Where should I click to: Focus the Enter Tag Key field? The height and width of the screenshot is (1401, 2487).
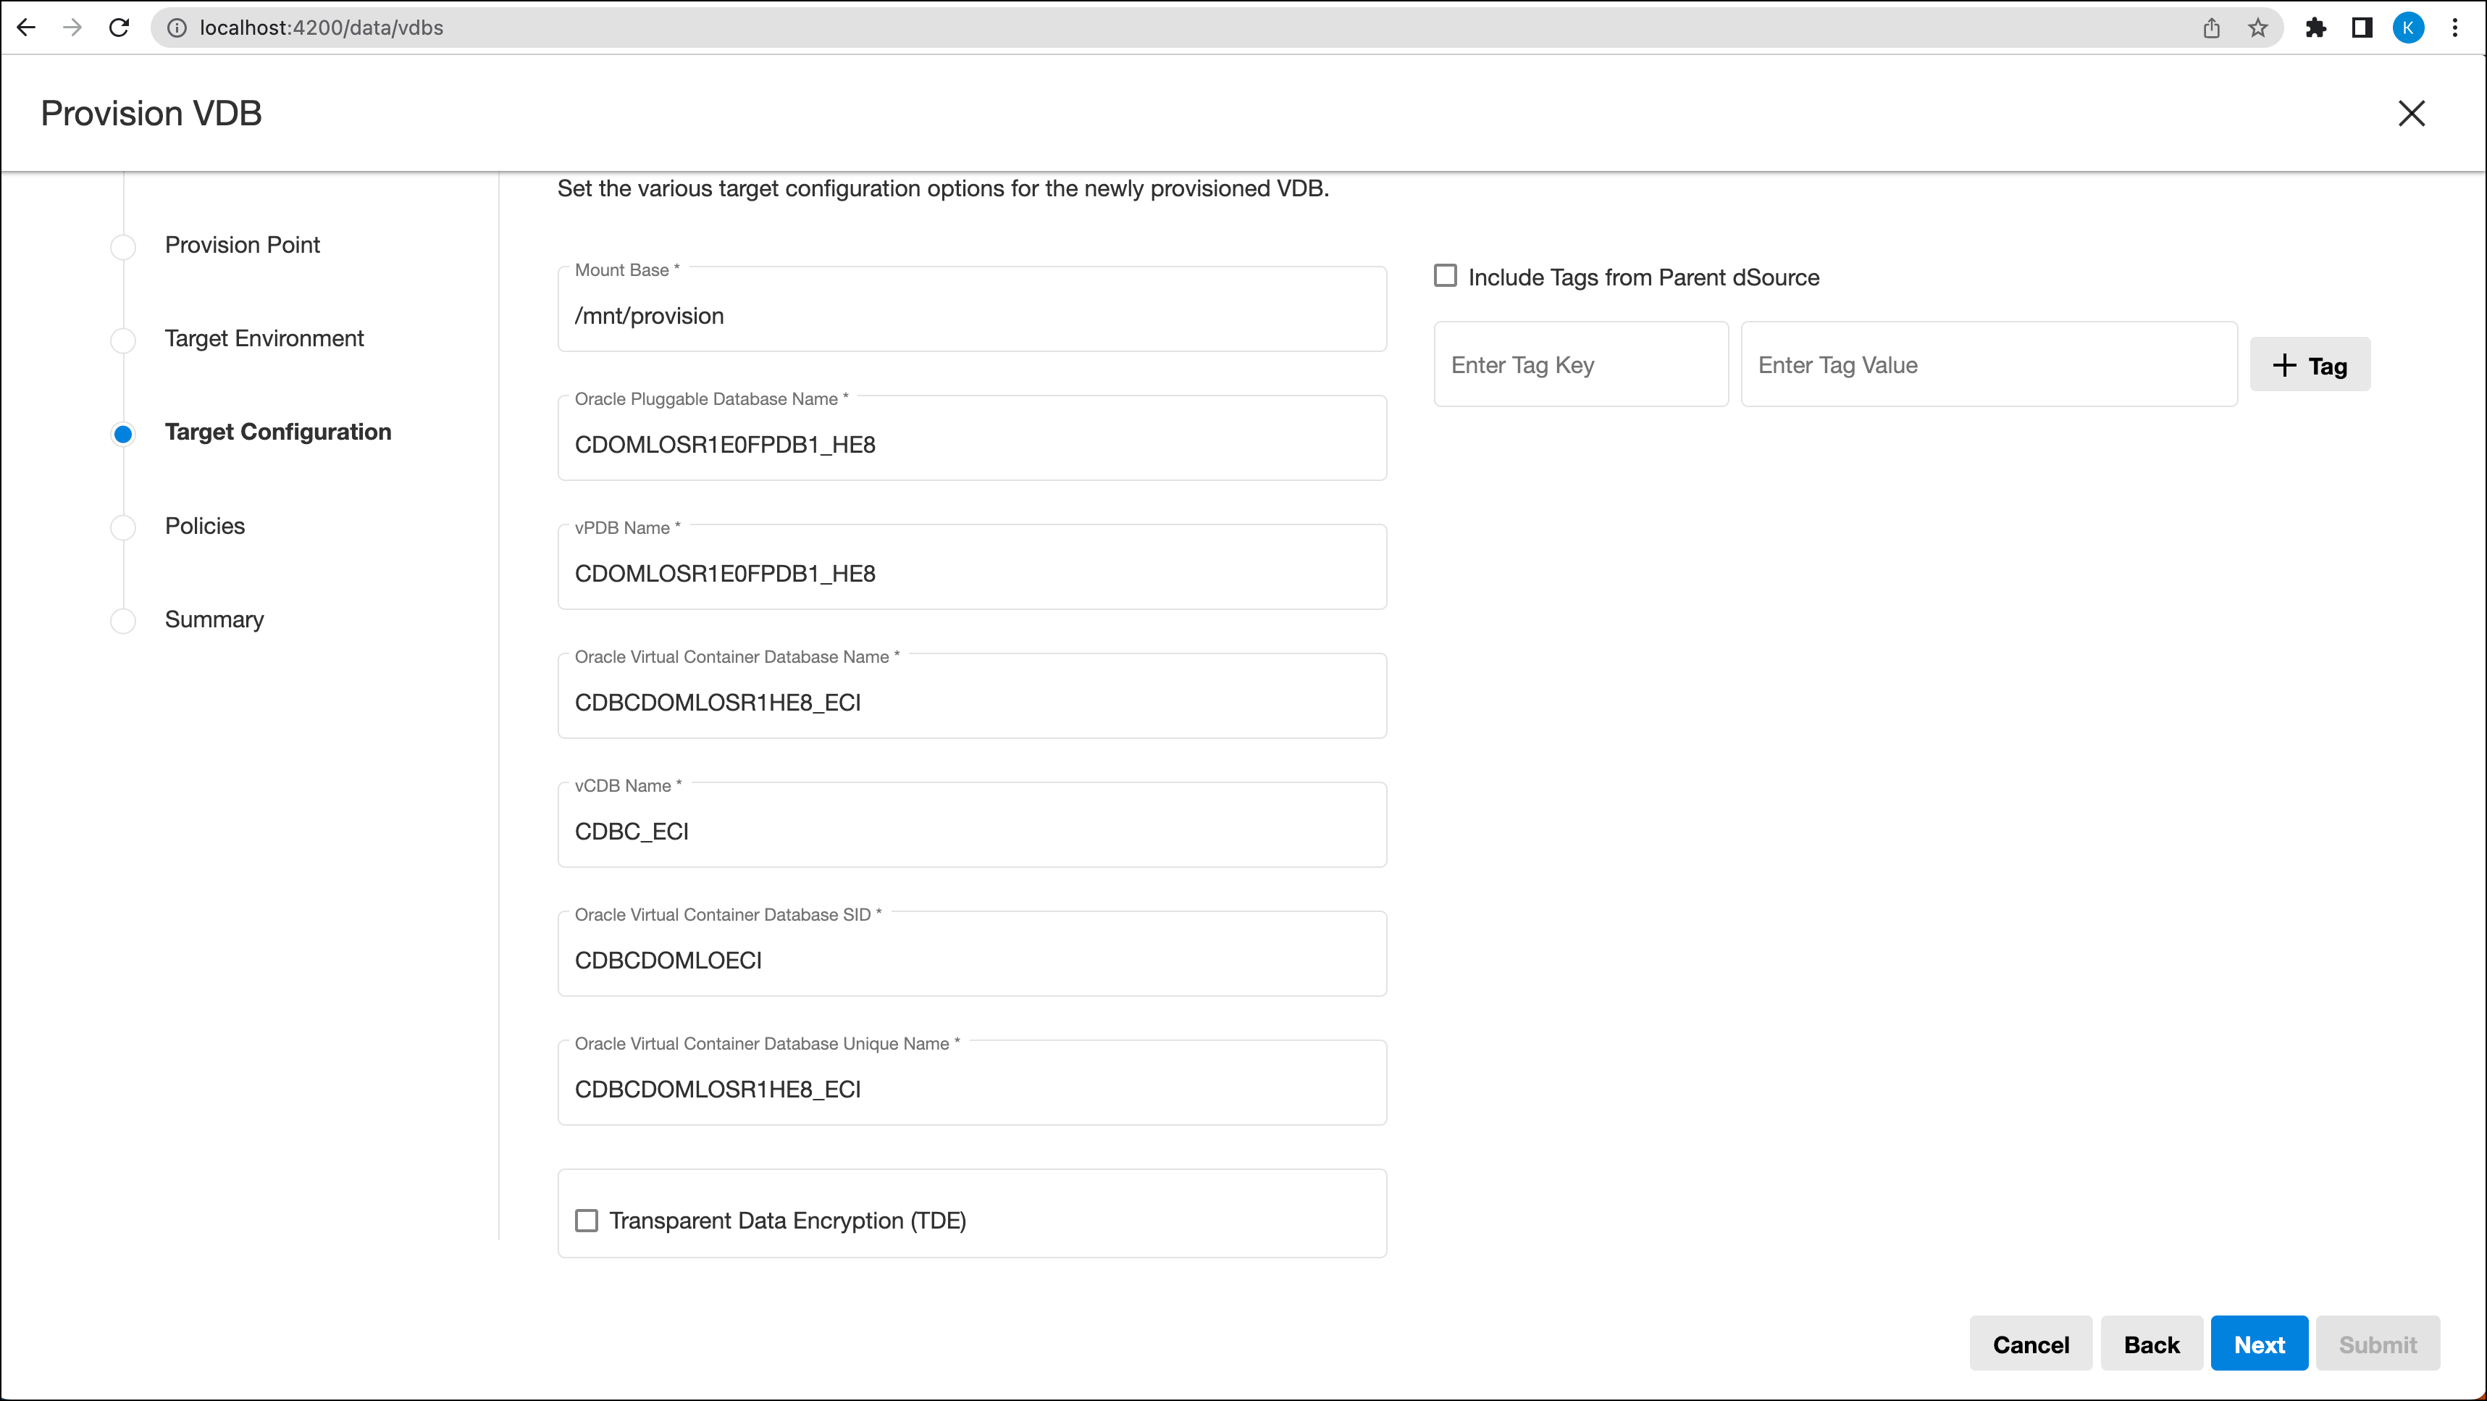[x=1580, y=365]
